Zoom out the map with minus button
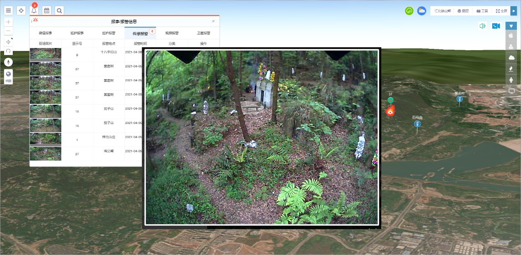 click(9, 31)
